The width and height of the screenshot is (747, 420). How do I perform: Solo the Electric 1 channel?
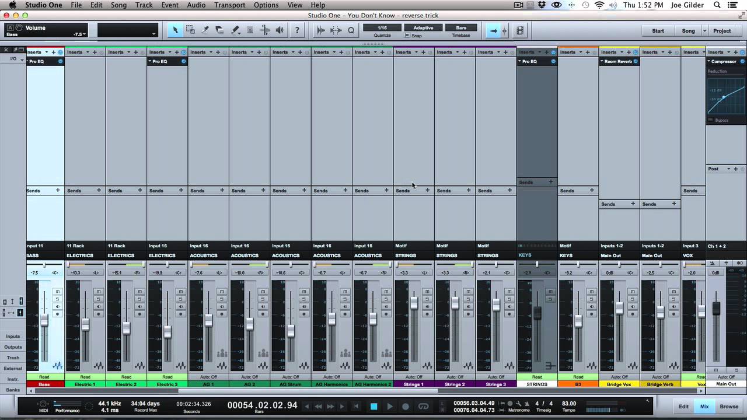point(98,299)
